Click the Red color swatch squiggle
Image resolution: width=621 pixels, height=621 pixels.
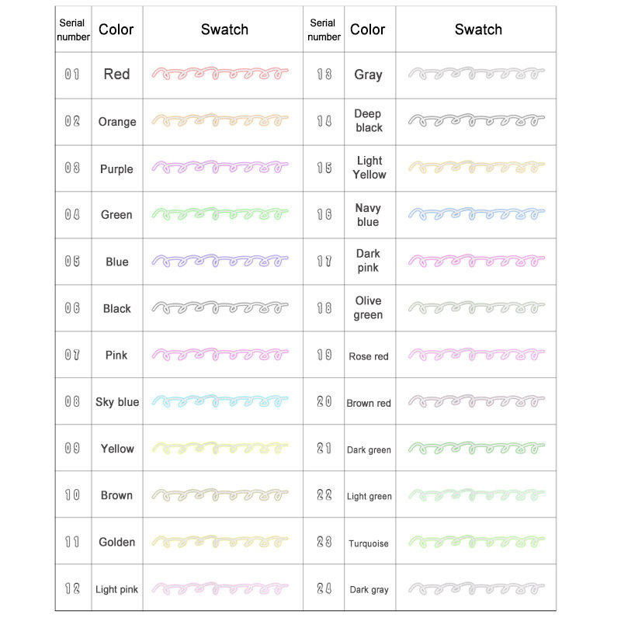pos(220,75)
